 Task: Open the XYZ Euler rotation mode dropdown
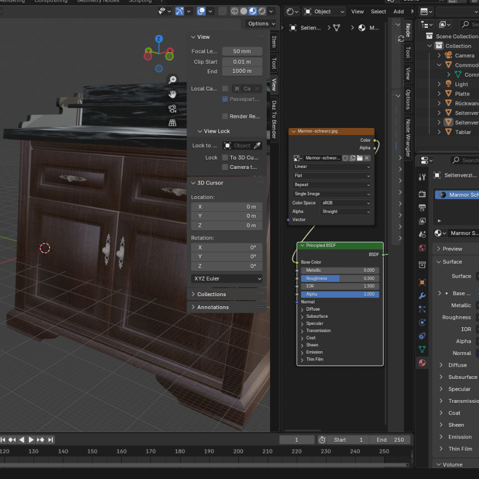pyautogui.click(x=227, y=278)
